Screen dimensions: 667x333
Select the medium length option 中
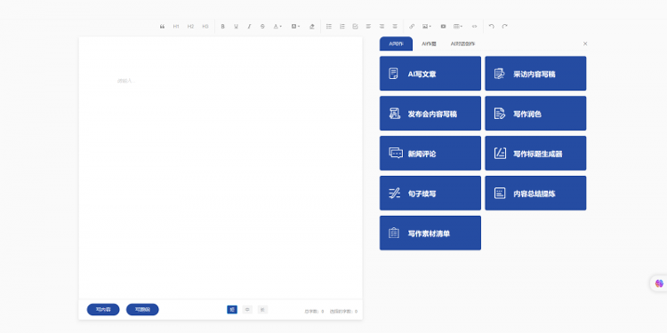[247, 310]
